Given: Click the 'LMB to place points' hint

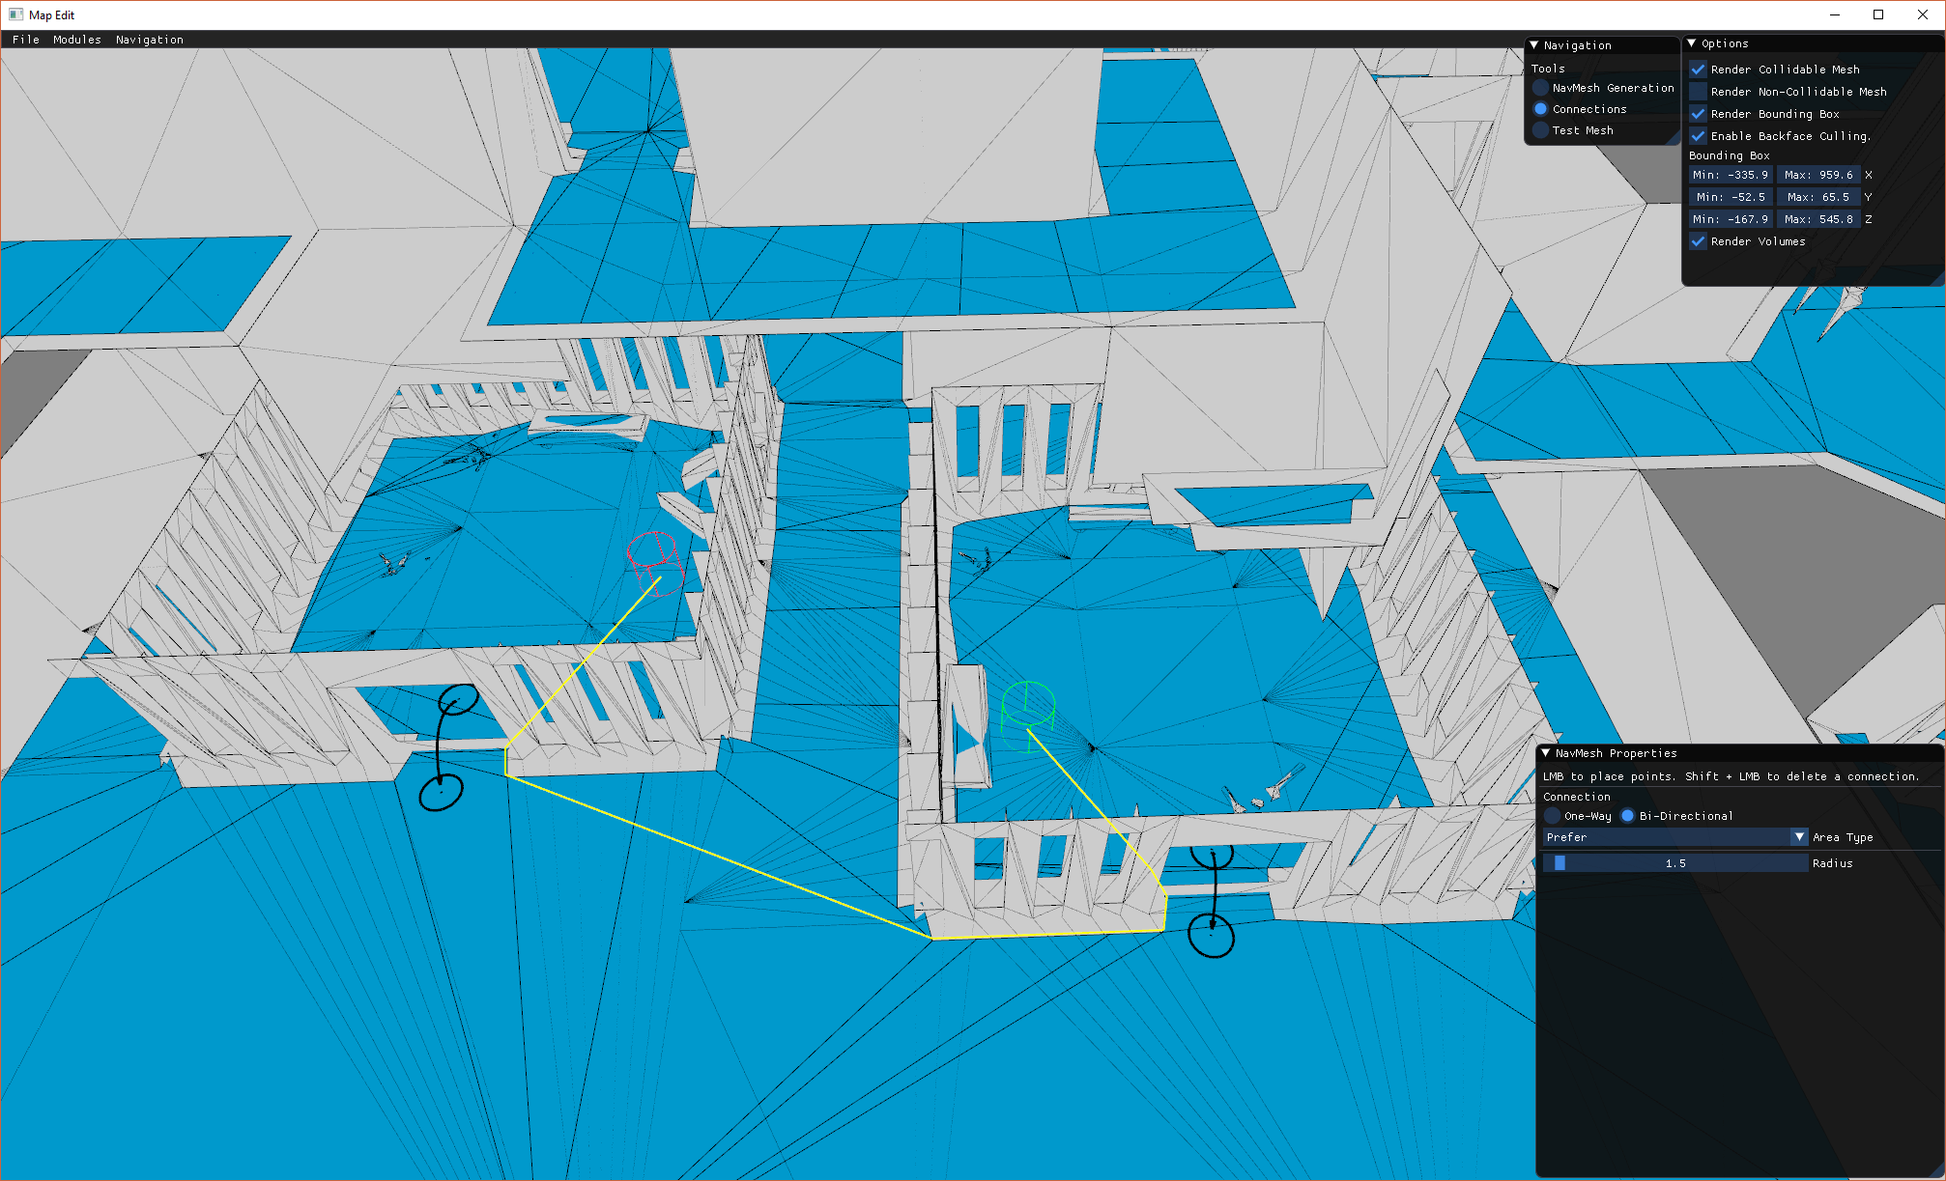Looking at the screenshot, I should 1610,776.
